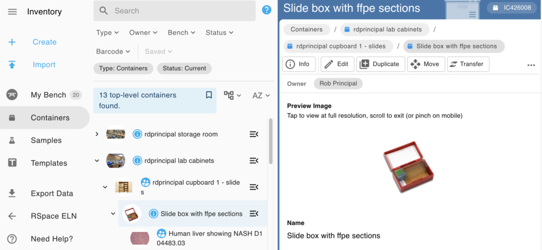This screenshot has height=250, width=542.
Task: Open the three-dot more actions menu
Action: point(531,65)
